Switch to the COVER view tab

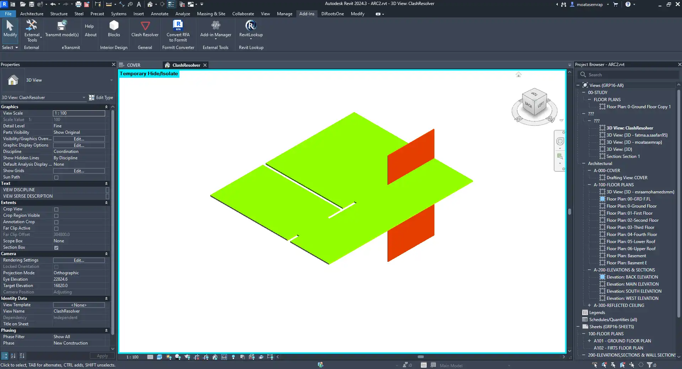[x=134, y=65]
